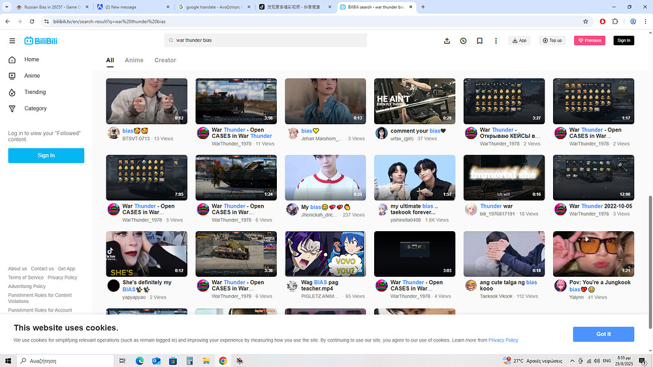The height and width of the screenshot is (367, 653).
Task: Switch to the Creator results tab
Action: 165,60
